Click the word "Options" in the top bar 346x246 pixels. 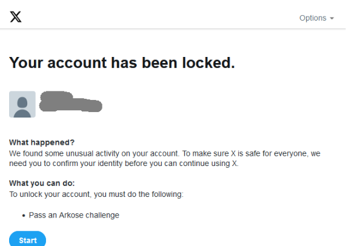tap(313, 18)
